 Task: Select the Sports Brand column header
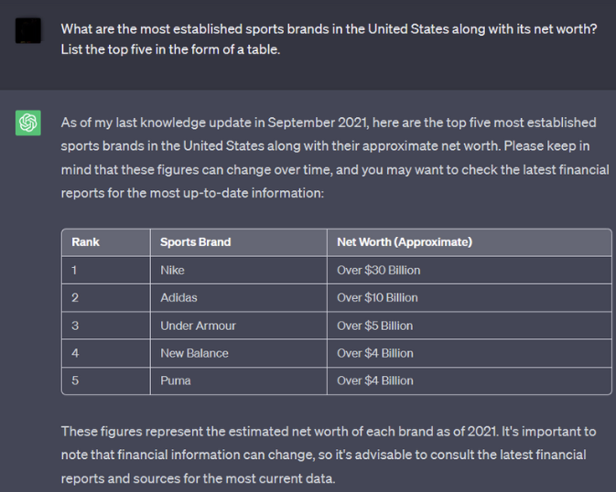click(239, 242)
